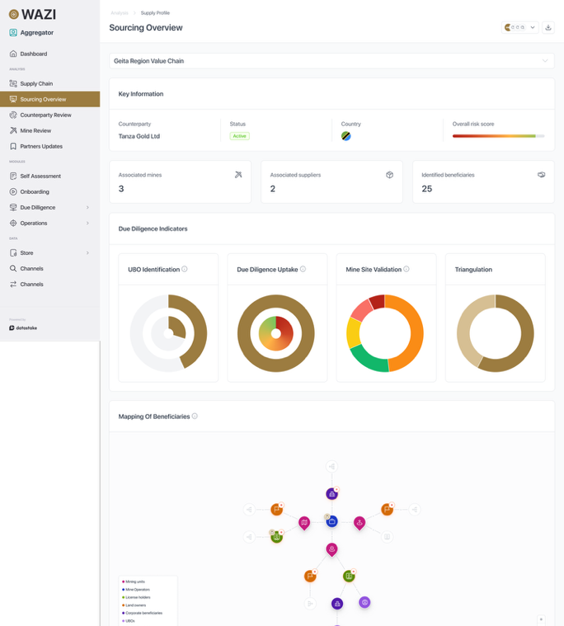Select Sourcing Overview in sidebar
This screenshot has height=626, width=564.
(x=50, y=99)
